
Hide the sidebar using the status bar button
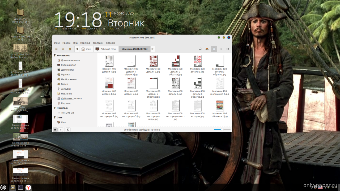pyautogui.click(x=68, y=130)
